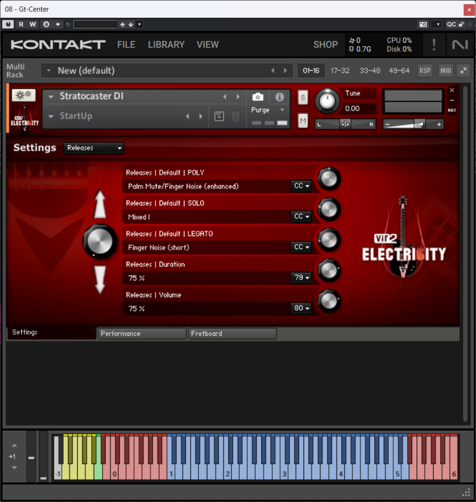Click the SHOP button
476x502 pixels.
(325, 45)
